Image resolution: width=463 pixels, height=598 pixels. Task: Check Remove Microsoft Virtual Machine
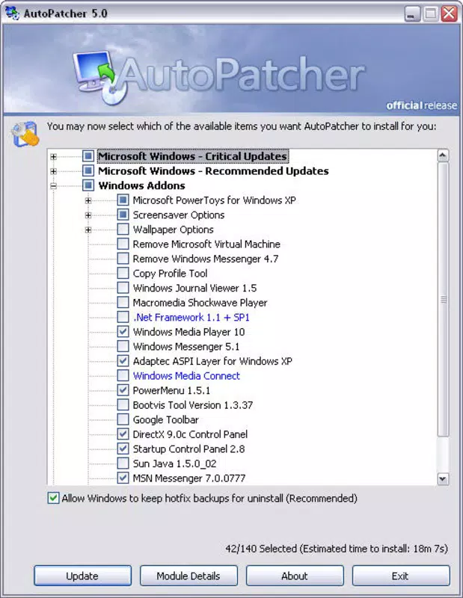[x=123, y=244]
